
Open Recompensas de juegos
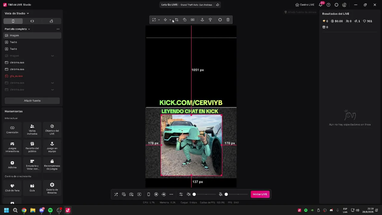tap(52, 165)
